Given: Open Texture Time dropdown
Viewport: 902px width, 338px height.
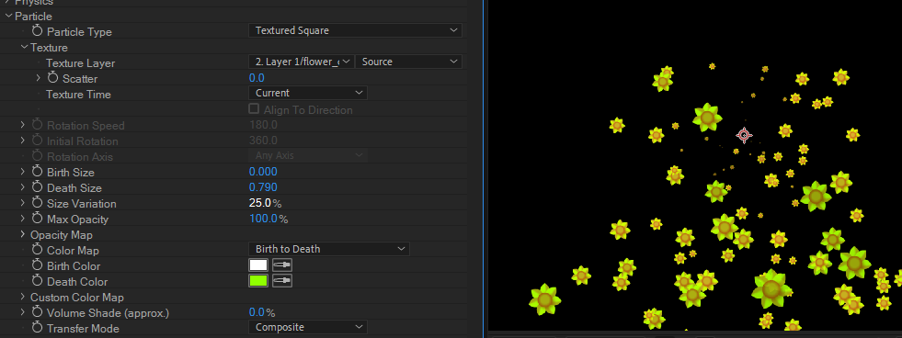Looking at the screenshot, I should point(308,93).
